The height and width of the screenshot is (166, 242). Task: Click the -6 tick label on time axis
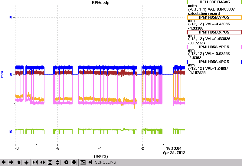[57, 148]
